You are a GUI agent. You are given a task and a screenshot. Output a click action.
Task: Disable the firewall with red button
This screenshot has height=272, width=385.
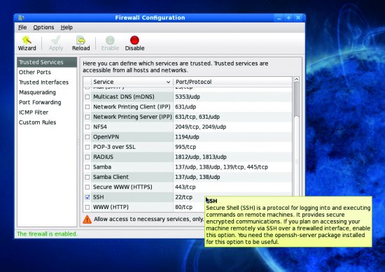pyautogui.click(x=134, y=43)
